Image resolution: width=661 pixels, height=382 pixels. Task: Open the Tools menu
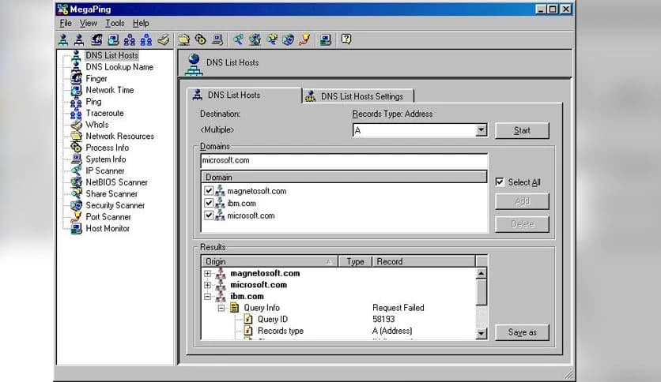(115, 24)
